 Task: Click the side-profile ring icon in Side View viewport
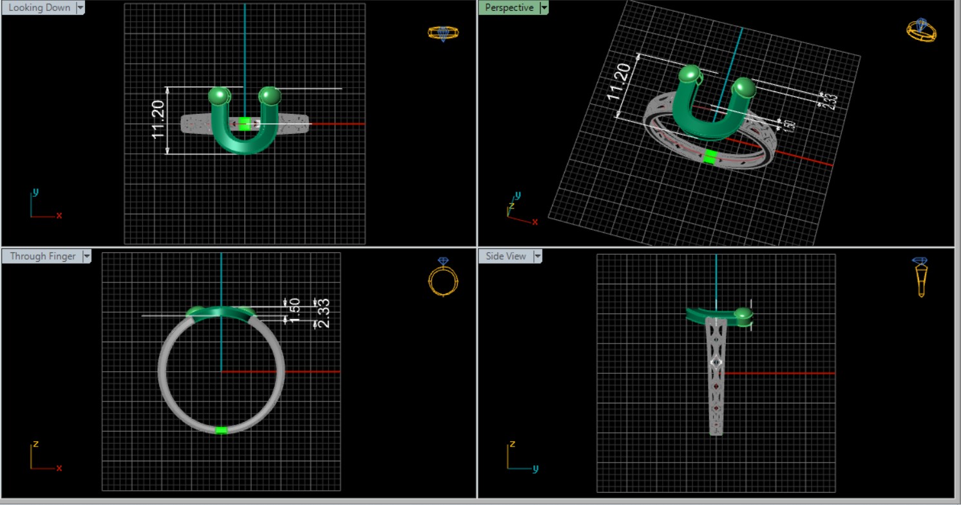tap(920, 277)
